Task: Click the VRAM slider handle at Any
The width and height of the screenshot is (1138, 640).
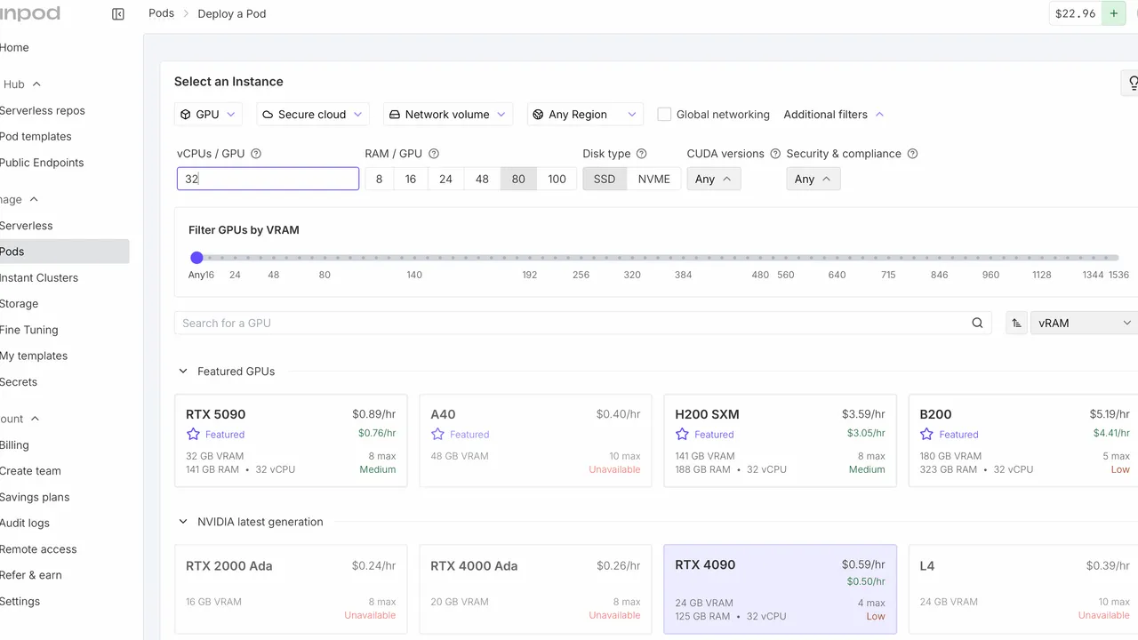Action: 196,258
